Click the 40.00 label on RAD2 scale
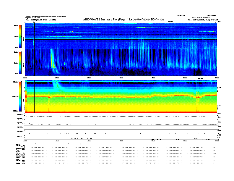The width and height of the screenshot is (234, 181). point(16,25)
